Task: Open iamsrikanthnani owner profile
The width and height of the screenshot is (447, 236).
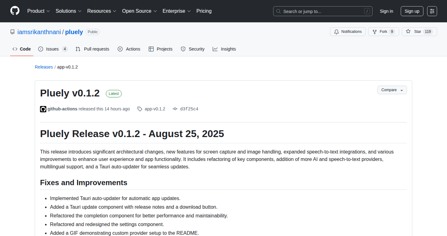Action: 39,32
